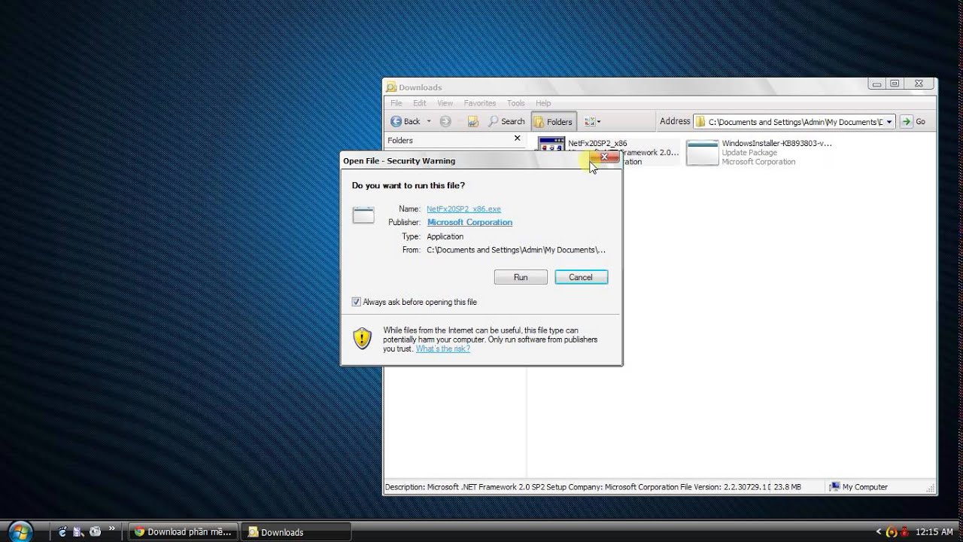Switch to the Downloads taskbar button

pyautogui.click(x=296, y=531)
